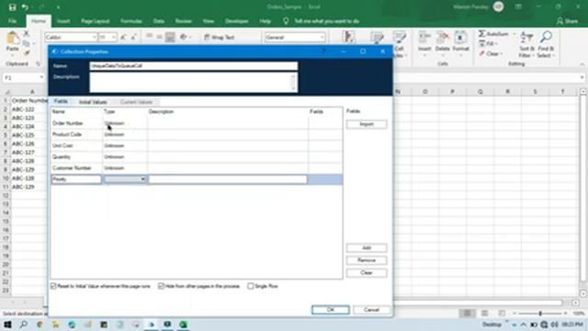Click the taskbar Search magnifier icon
This screenshot has width=588, height=331.
pyautogui.click(x=24, y=325)
